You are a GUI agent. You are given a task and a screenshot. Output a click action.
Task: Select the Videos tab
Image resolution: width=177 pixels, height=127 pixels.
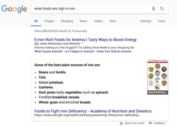pyautogui.click(x=98, y=21)
